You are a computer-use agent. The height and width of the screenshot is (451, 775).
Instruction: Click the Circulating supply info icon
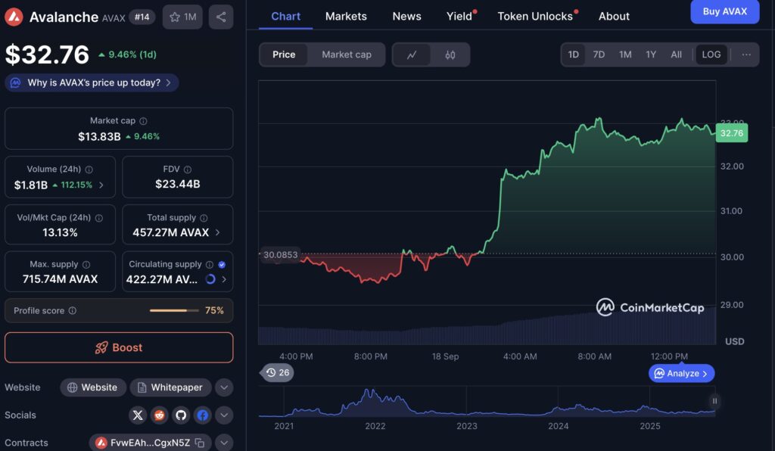point(210,264)
